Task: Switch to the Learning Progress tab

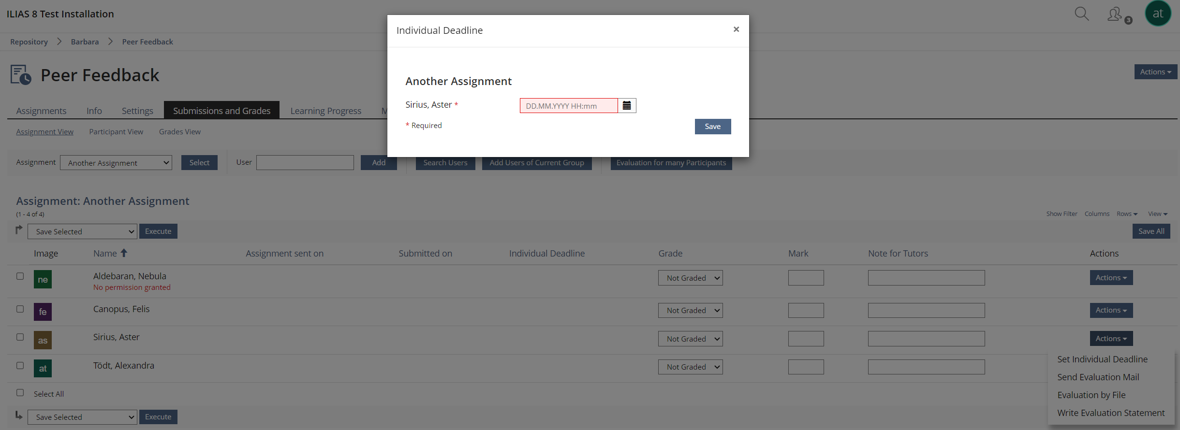Action: tap(325, 111)
